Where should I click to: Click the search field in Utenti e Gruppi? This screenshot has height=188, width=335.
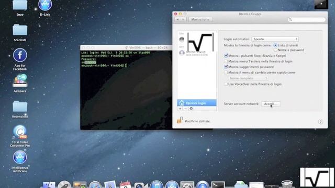pos(306,19)
